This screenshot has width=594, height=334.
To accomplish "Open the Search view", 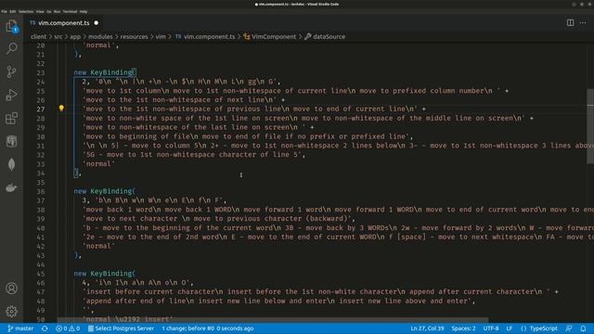I will tap(12, 48).
